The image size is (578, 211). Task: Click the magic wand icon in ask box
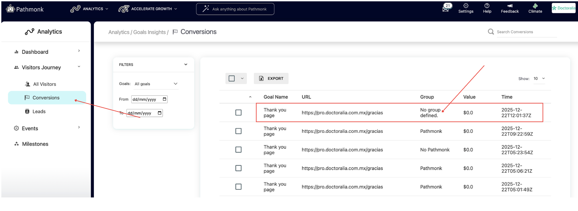pyautogui.click(x=206, y=9)
